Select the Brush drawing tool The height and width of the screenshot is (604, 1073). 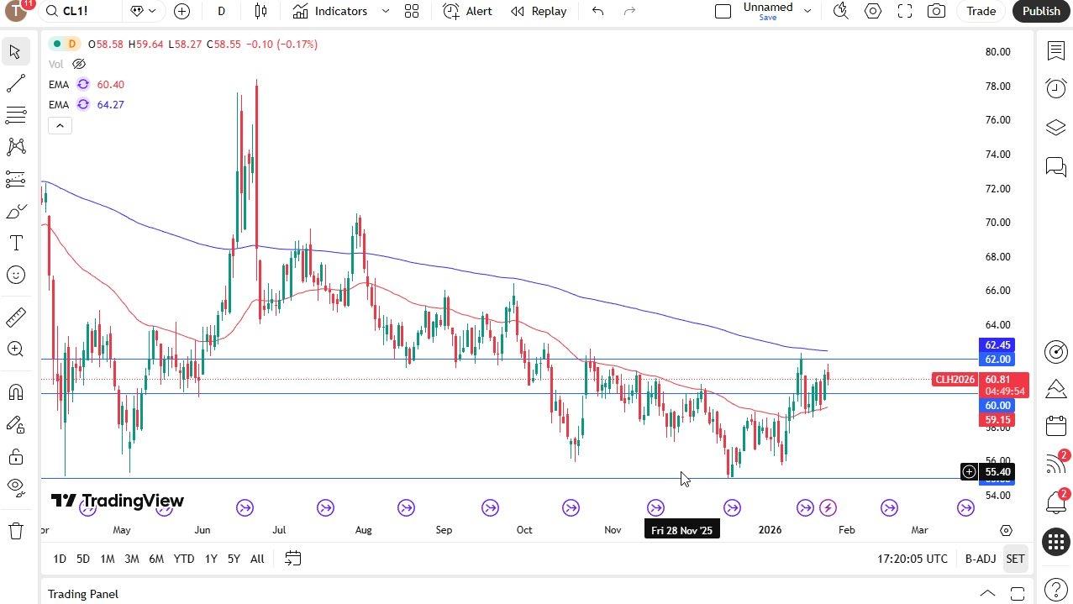[15, 211]
